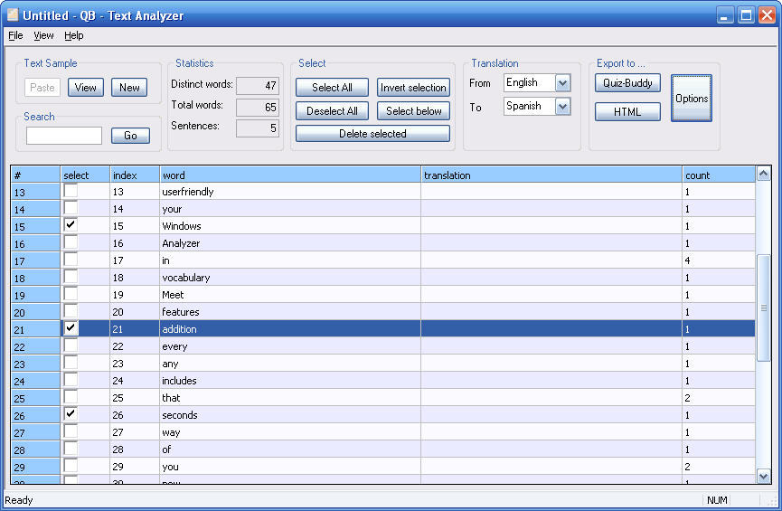This screenshot has height=511, width=782.
Task: Click row header number 17
Action: pos(35,260)
